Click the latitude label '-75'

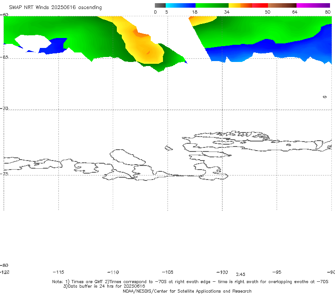pos(4,174)
